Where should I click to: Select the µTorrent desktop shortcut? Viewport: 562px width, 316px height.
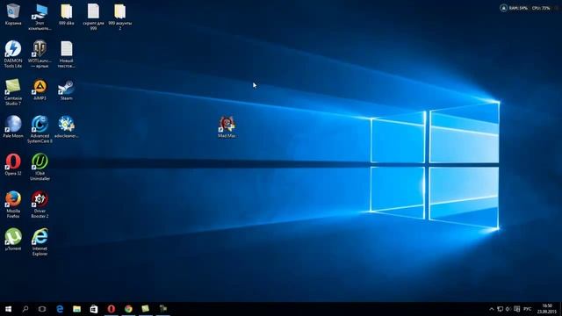pyautogui.click(x=13, y=240)
